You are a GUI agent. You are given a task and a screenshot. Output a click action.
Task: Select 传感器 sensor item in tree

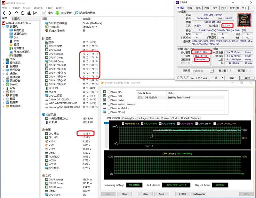click(16, 55)
